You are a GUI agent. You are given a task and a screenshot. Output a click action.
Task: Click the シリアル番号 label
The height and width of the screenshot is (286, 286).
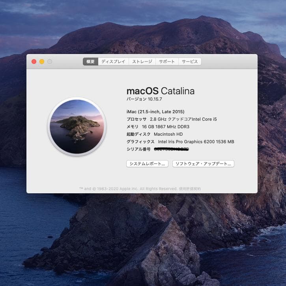[x=138, y=149]
